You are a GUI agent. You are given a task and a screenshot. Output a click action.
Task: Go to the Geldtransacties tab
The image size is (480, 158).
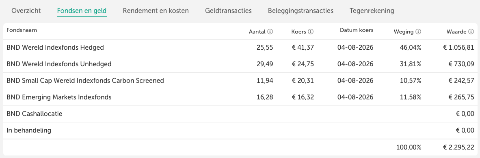228,11
